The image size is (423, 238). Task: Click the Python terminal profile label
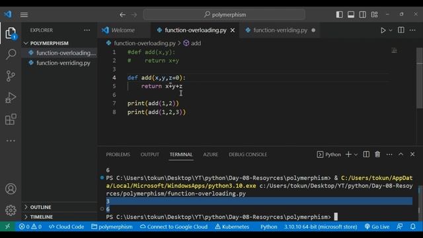pyautogui.click(x=329, y=154)
